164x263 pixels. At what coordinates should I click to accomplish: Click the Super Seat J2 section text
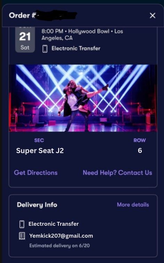point(40,150)
